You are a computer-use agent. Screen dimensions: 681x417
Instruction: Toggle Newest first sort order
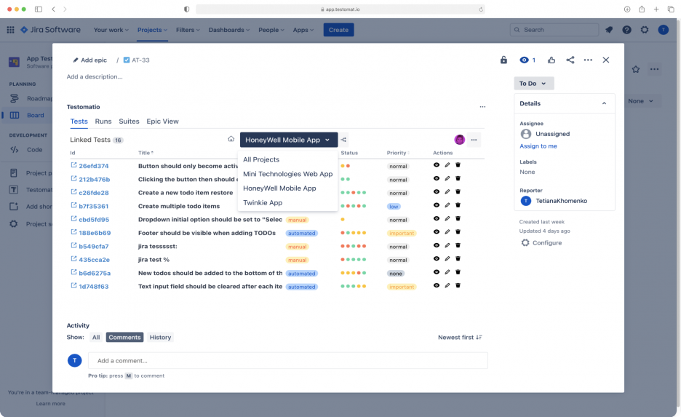click(x=460, y=337)
